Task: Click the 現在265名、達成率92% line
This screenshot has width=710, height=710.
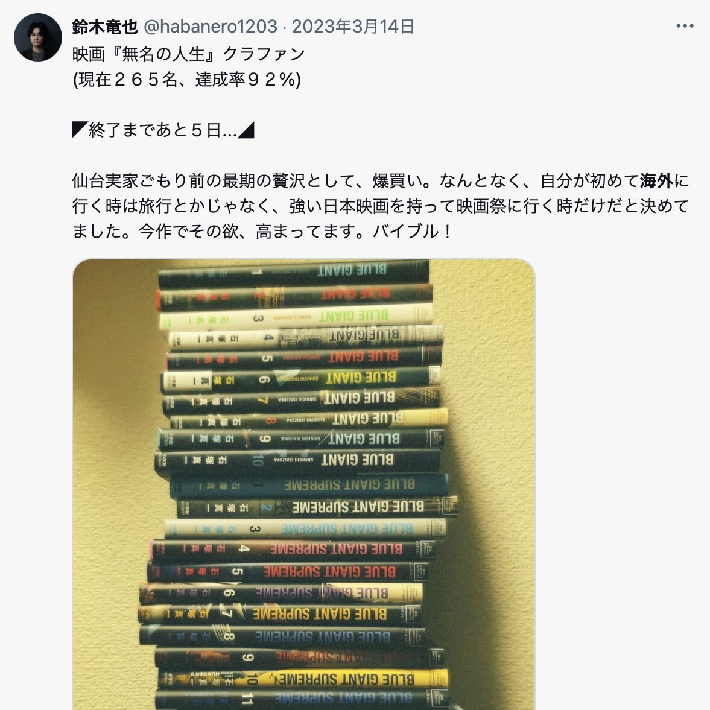Action: tap(186, 79)
